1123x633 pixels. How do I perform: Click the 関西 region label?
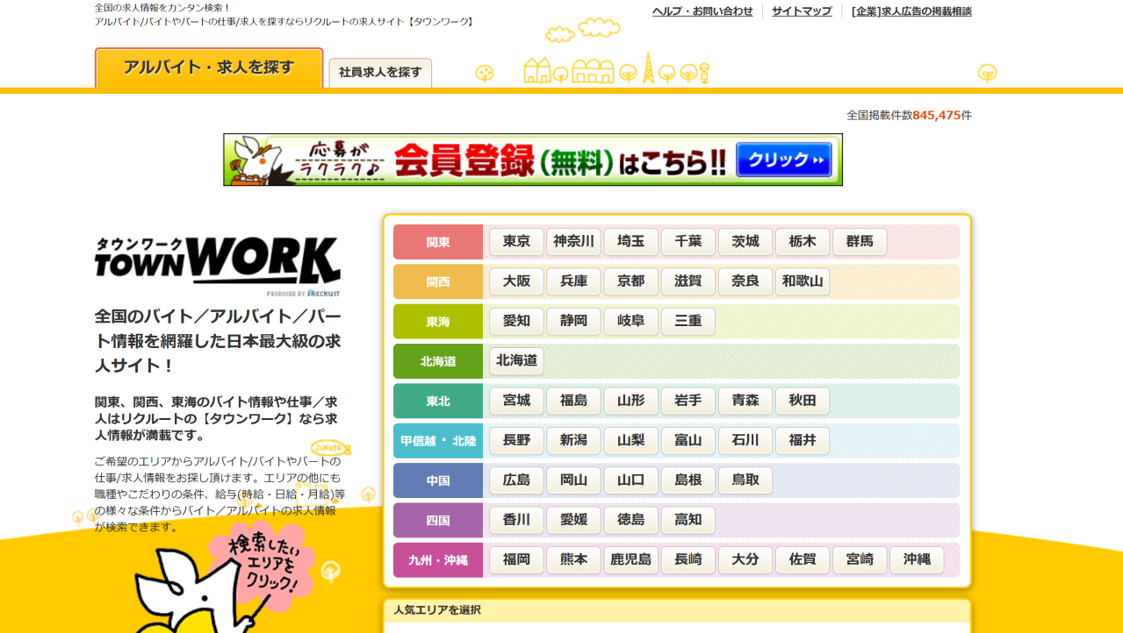[x=438, y=281]
